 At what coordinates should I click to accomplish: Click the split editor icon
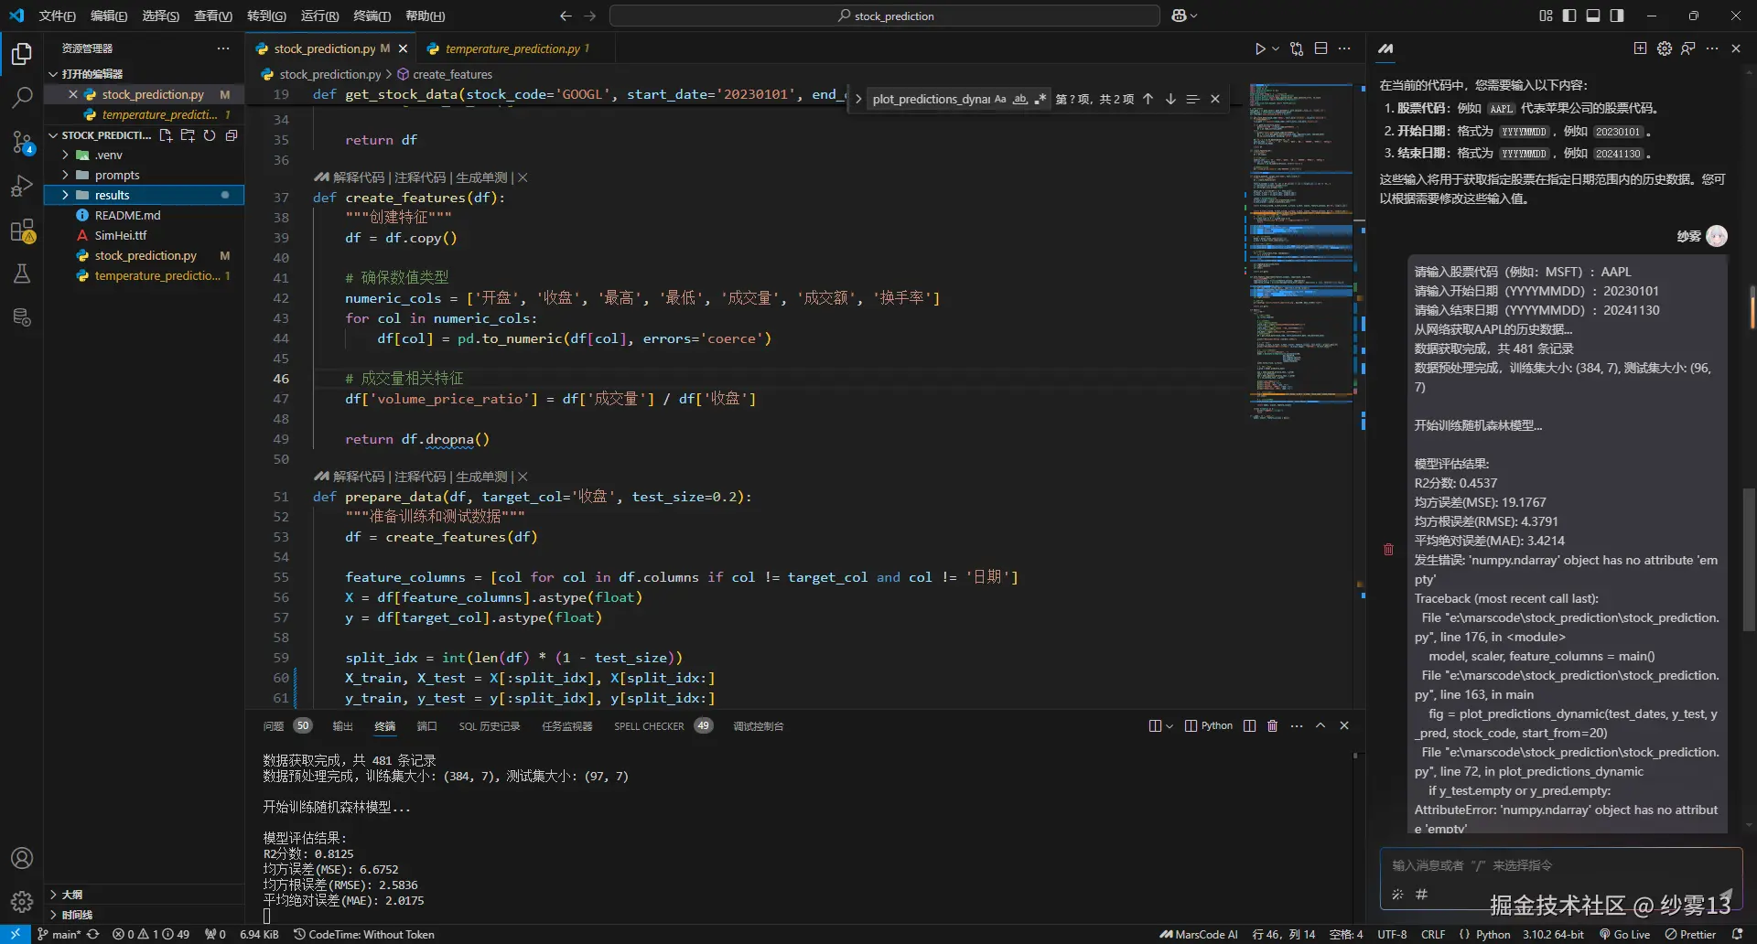point(1320,48)
